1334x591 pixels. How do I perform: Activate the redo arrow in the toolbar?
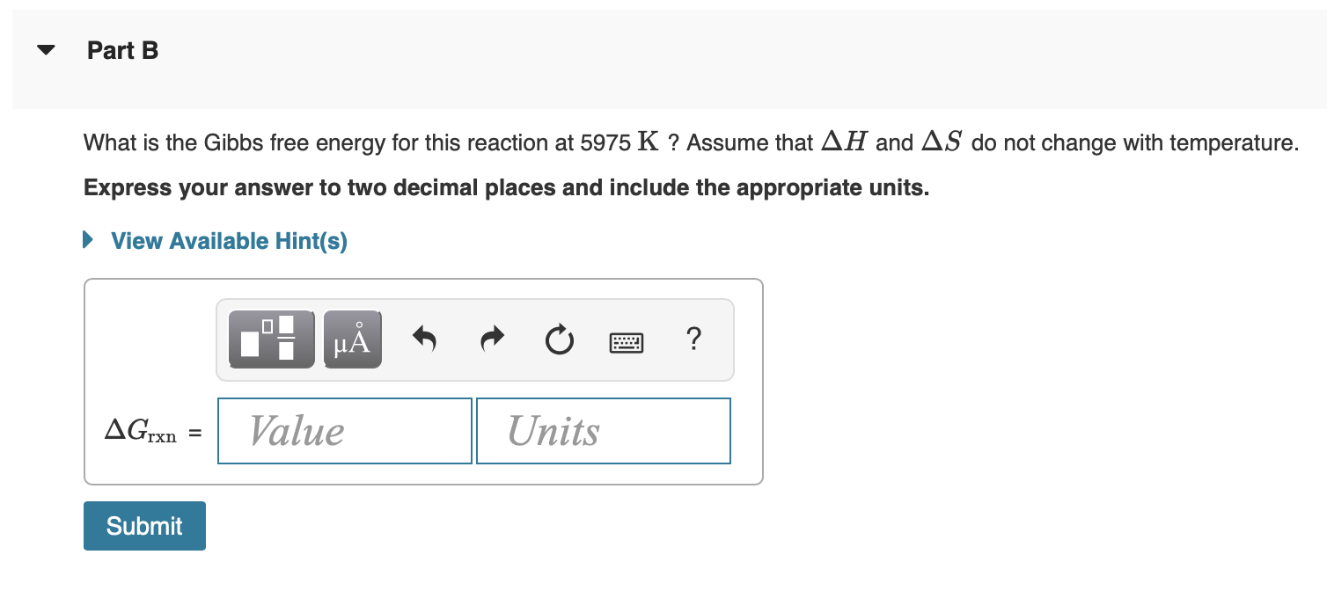click(491, 339)
